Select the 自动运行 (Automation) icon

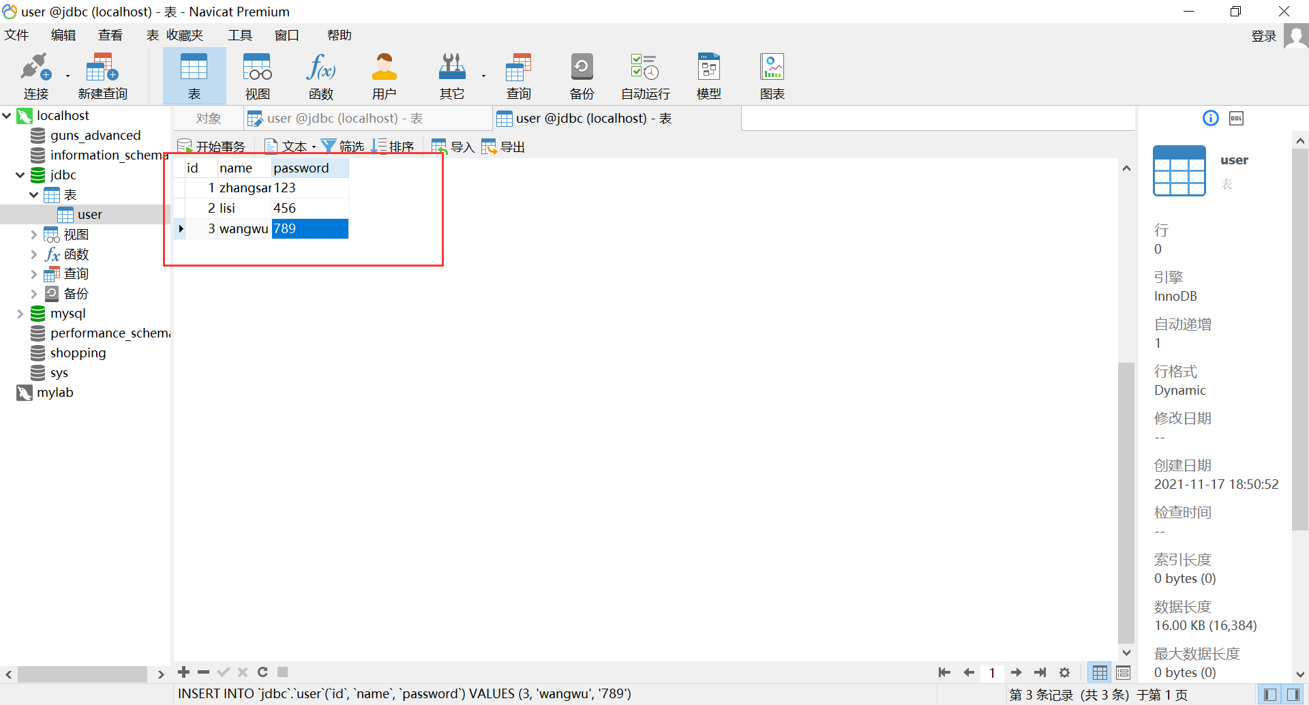pos(643,75)
